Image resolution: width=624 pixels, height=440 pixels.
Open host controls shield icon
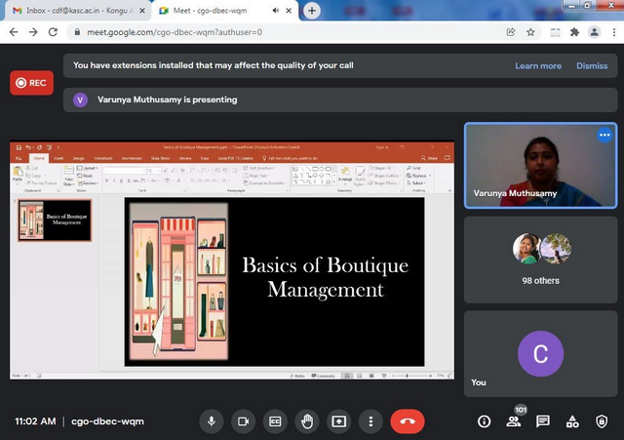[602, 421]
